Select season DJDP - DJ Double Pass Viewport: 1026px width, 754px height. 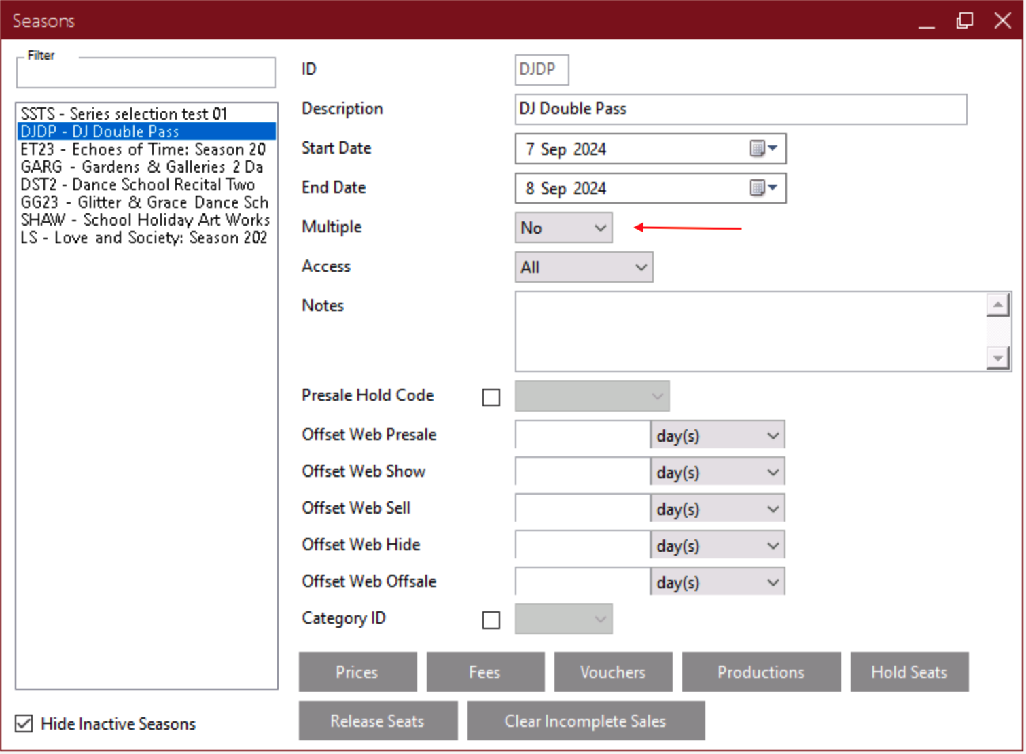(x=147, y=131)
